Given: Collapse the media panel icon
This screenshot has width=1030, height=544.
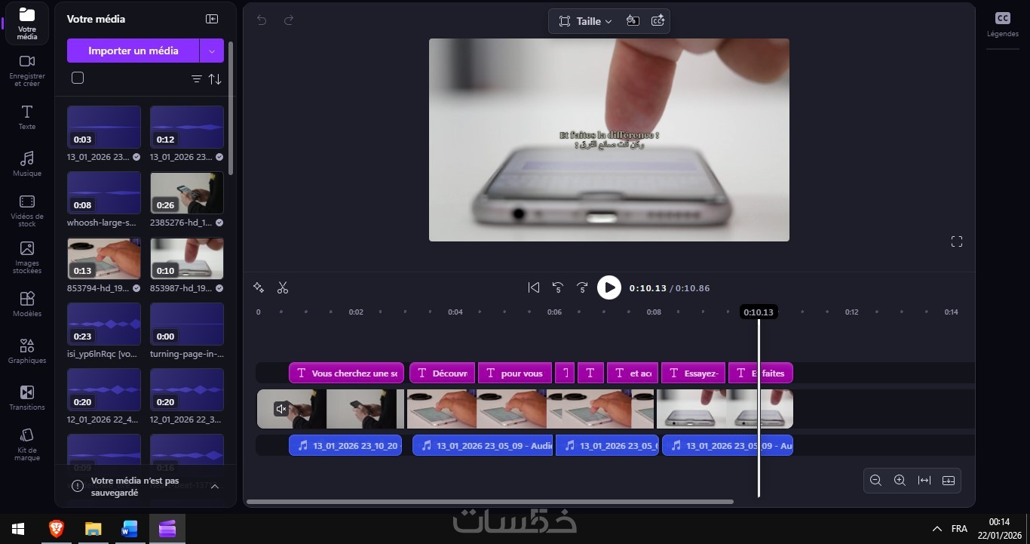Looking at the screenshot, I should pyautogui.click(x=212, y=19).
